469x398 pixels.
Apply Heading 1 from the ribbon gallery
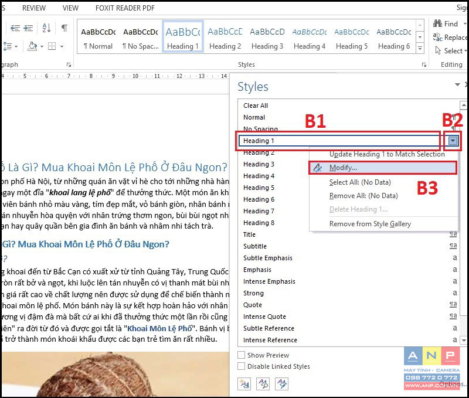(x=183, y=37)
